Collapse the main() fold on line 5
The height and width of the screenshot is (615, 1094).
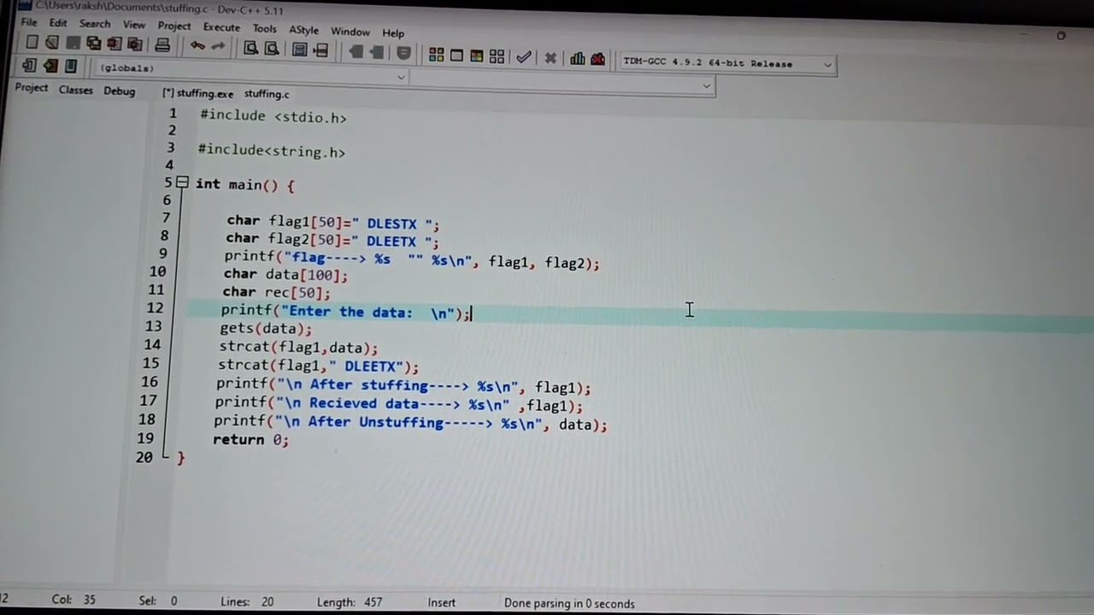point(182,183)
